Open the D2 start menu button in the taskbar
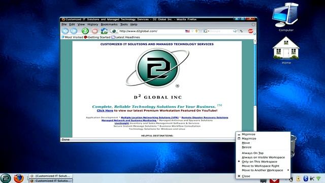 click(x=6, y=178)
